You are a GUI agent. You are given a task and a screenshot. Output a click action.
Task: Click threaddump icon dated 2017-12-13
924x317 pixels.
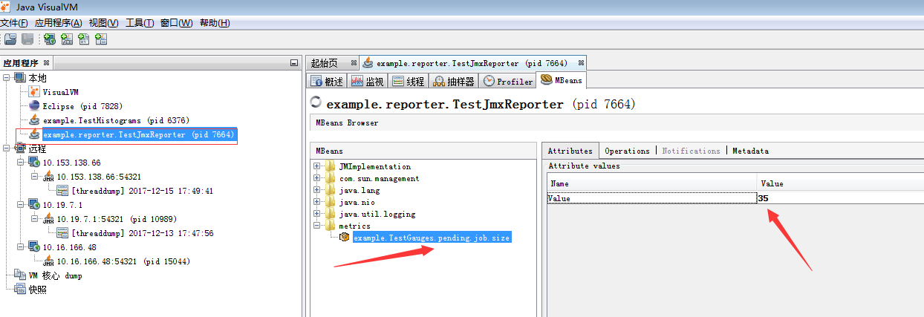[x=63, y=233]
